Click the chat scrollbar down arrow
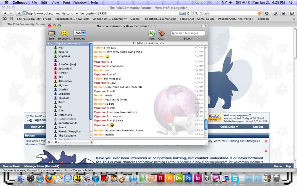 pyautogui.click(x=206, y=135)
